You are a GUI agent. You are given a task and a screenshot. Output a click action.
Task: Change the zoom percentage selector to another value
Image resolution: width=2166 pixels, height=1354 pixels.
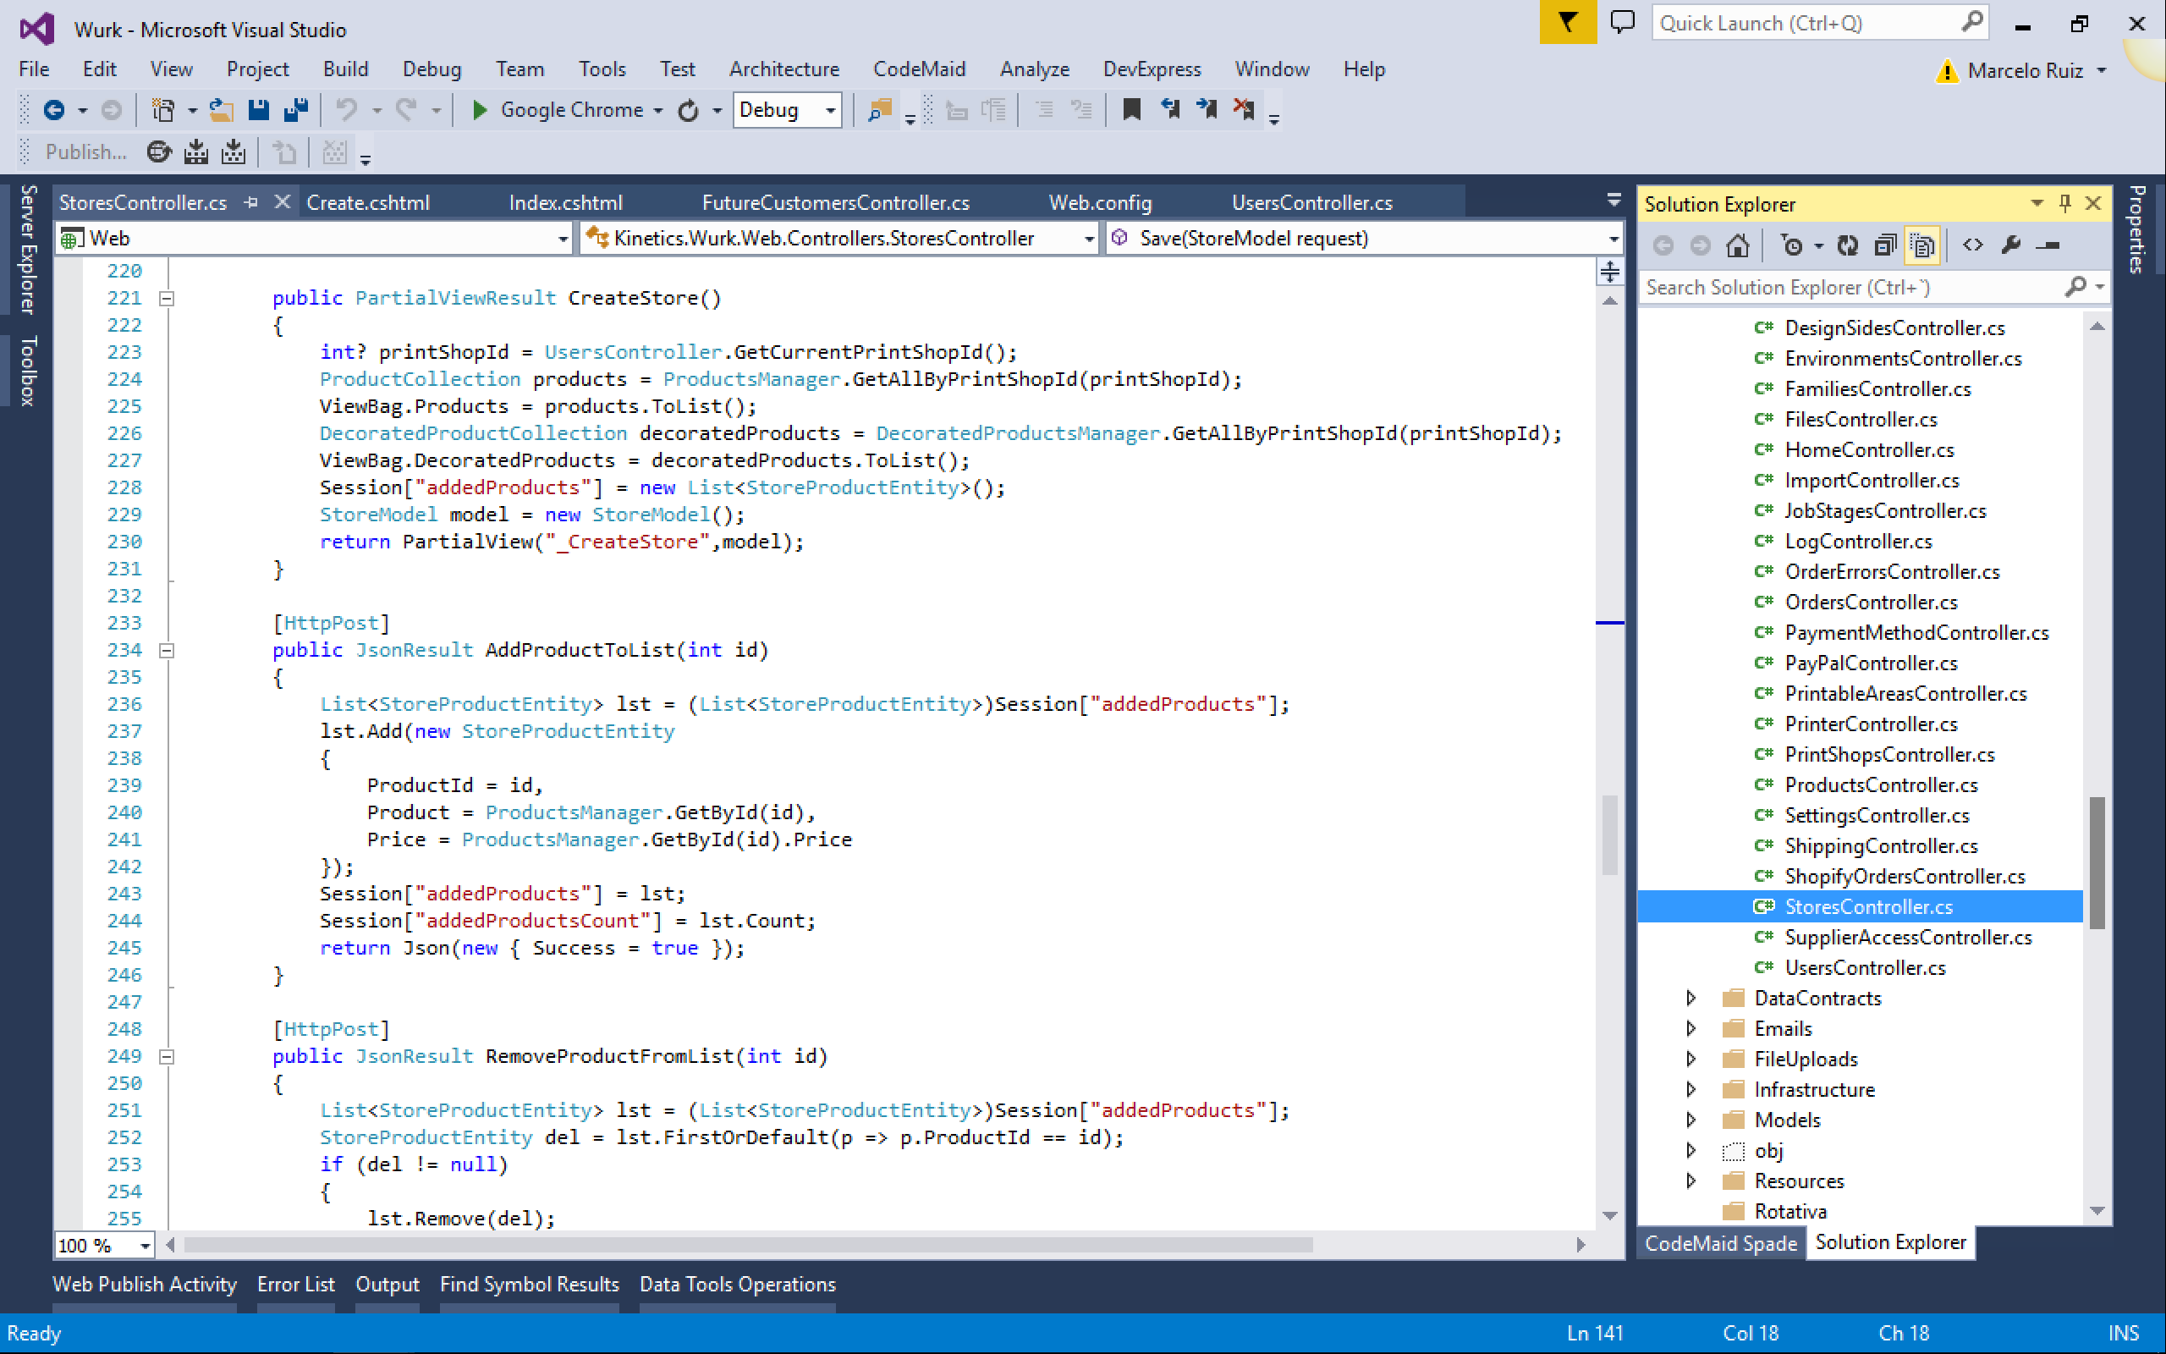tap(103, 1245)
